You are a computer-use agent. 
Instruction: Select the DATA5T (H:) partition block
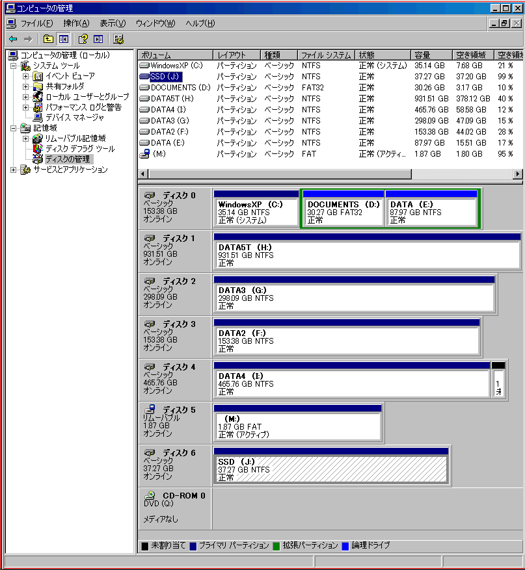(367, 255)
